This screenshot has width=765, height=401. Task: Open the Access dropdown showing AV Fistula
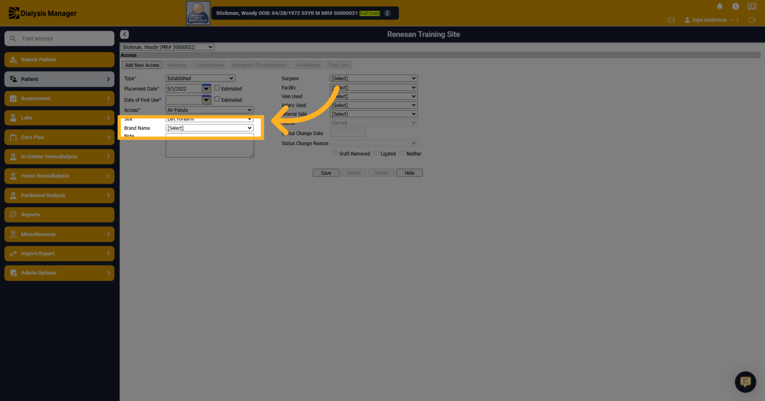pyautogui.click(x=209, y=110)
